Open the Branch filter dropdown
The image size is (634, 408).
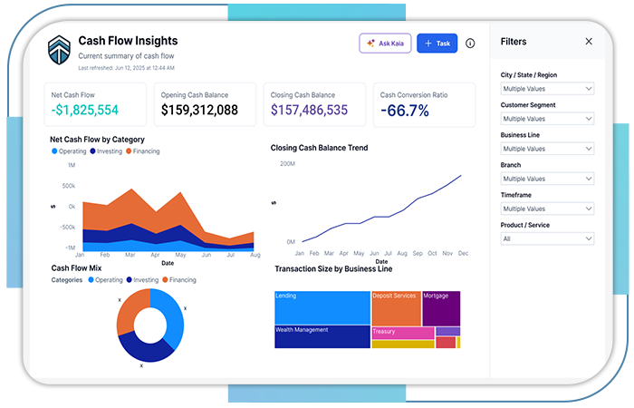point(547,179)
